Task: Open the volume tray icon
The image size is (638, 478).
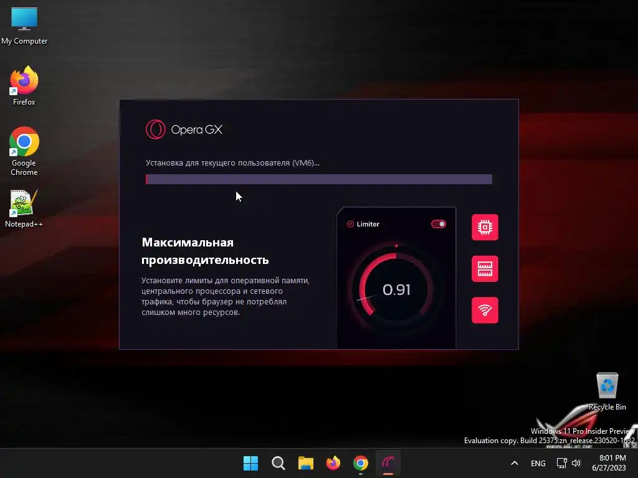Action: (x=576, y=463)
